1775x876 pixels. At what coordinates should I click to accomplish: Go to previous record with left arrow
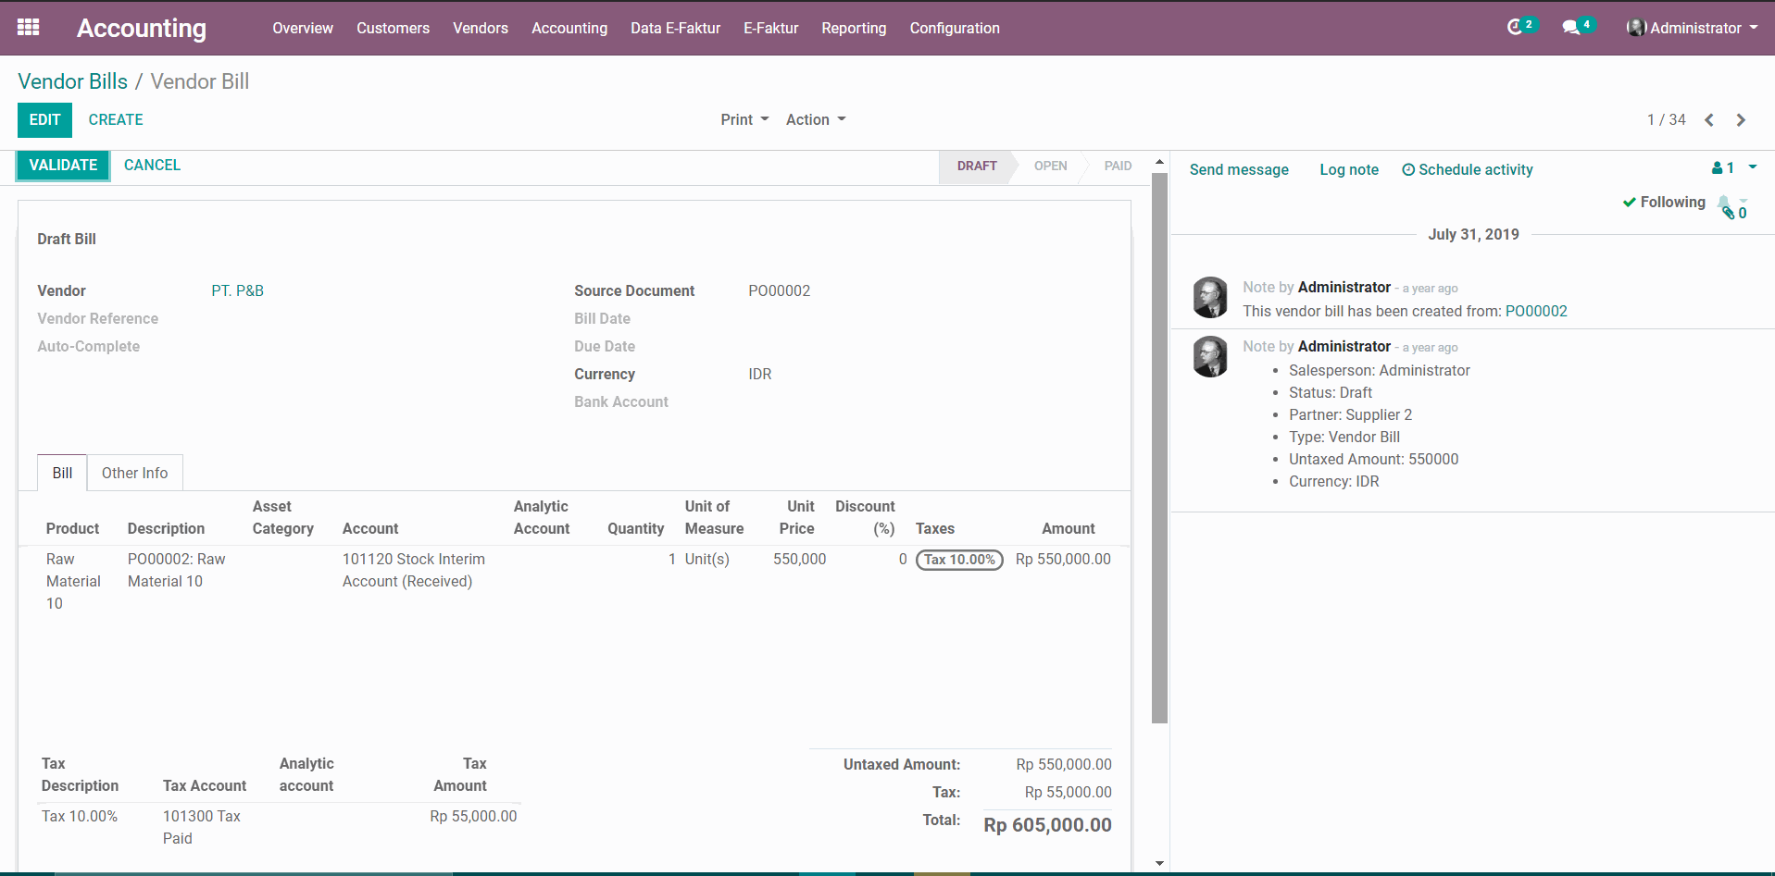(1709, 120)
